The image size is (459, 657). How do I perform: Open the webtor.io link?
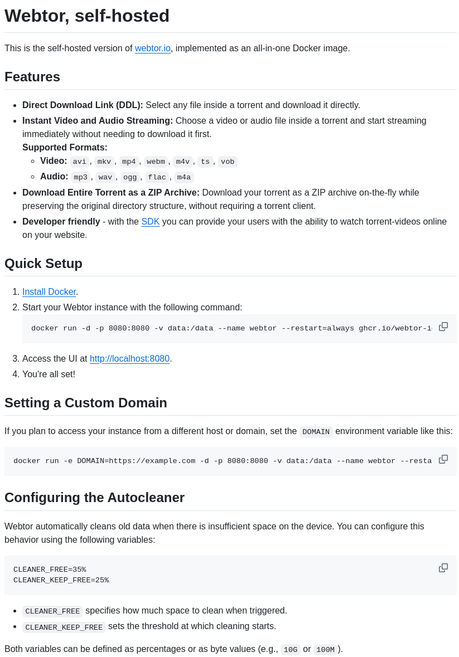pyautogui.click(x=152, y=48)
